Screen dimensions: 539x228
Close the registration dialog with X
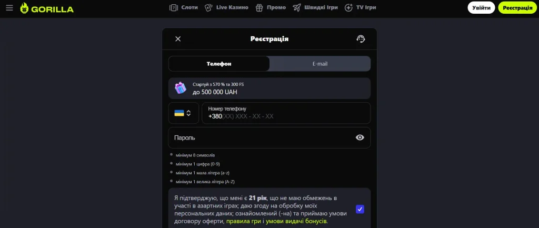pos(178,38)
